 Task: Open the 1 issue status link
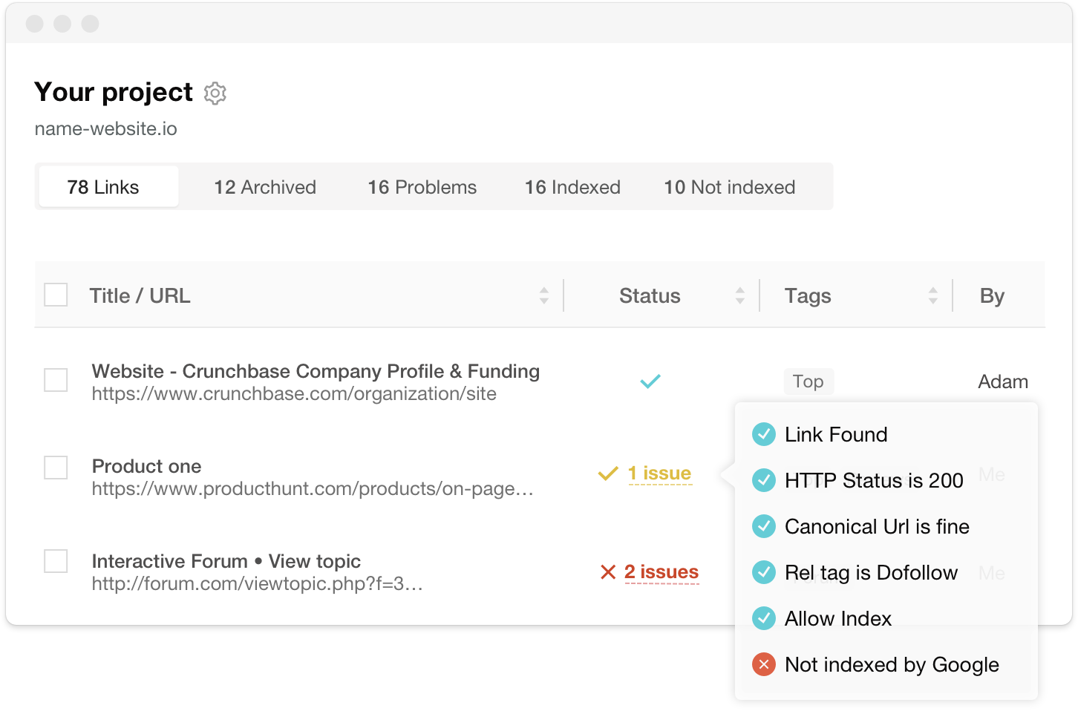659,474
